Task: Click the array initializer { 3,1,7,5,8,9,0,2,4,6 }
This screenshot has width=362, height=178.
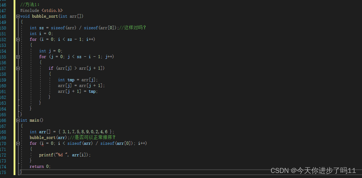Action: (x=85, y=132)
